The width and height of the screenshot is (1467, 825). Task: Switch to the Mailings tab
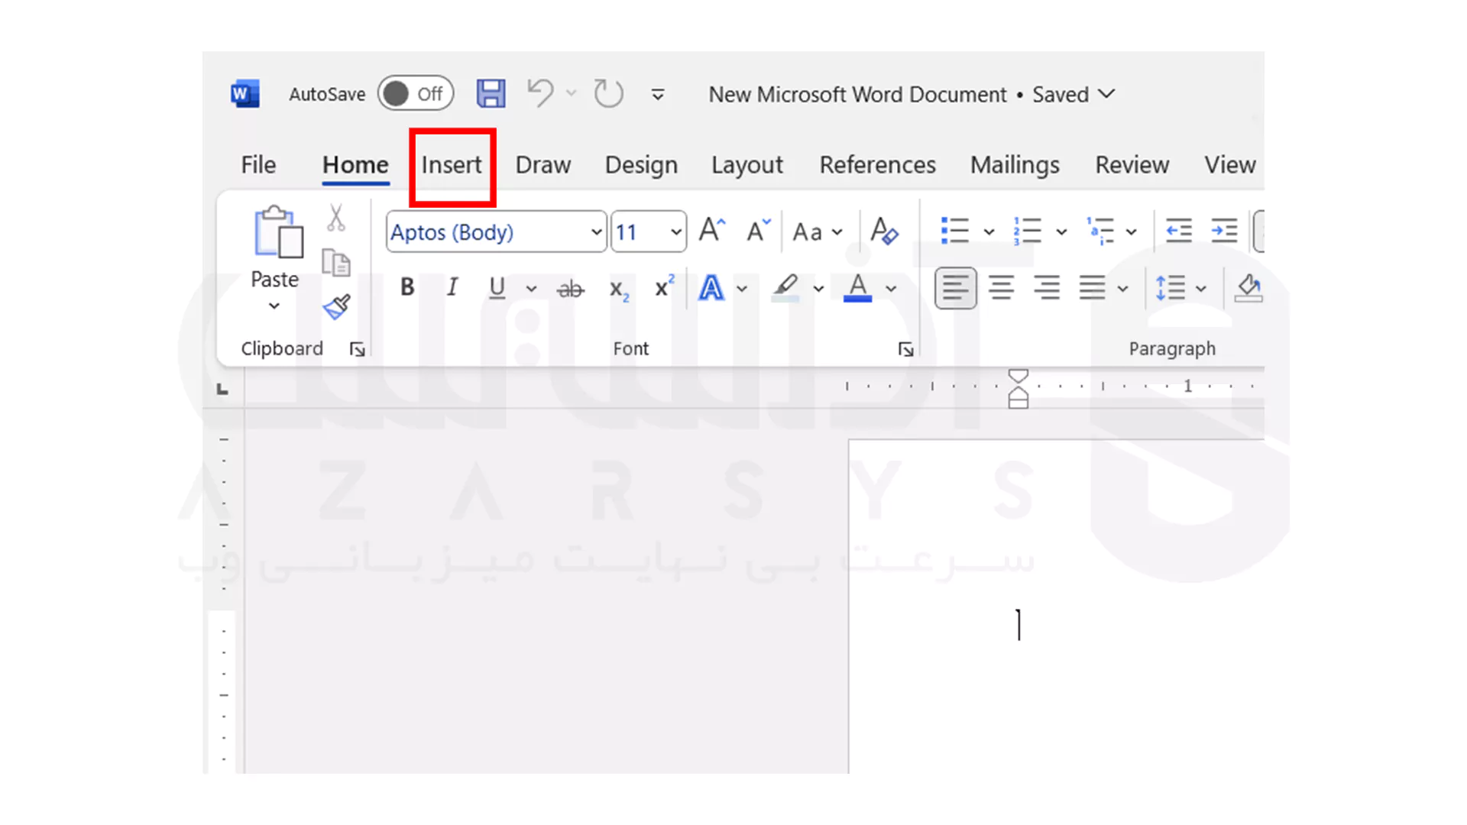[x=1015, y=165]
